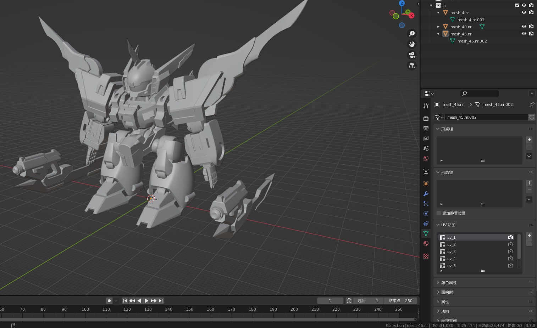This screenshot has height=328, width=537.
Task: Add a new shape key
Action: click(529, 183)
